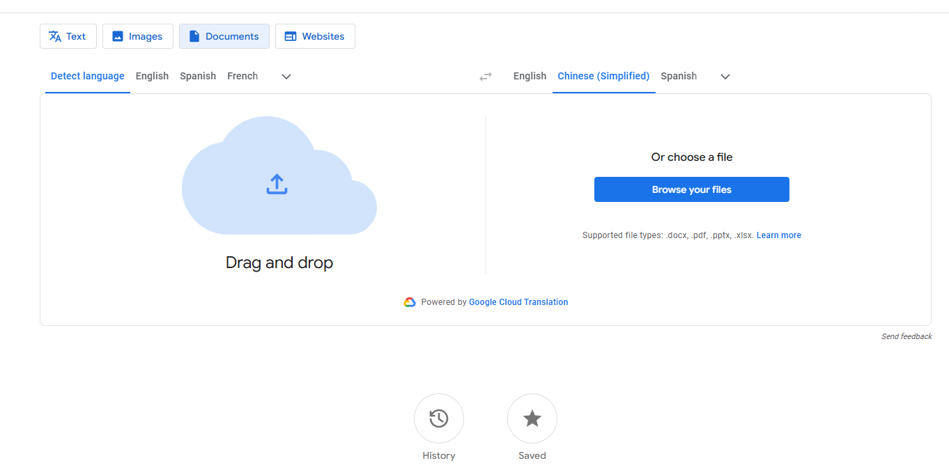Viewport: 949px width, 470px height.
Task: Choose English as source language
Action: (x=152, y=76)
